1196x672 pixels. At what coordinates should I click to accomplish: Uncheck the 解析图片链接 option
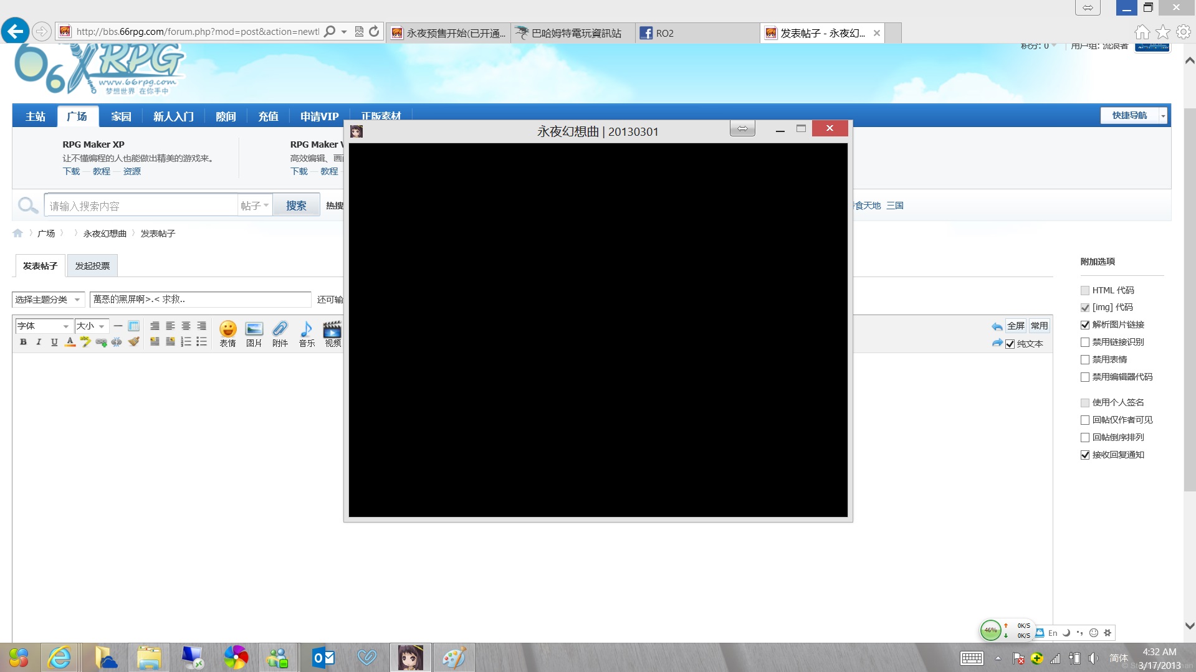tap(1085, 325)
